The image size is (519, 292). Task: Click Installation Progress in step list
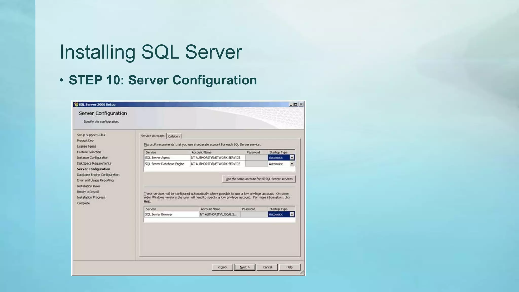91,197
